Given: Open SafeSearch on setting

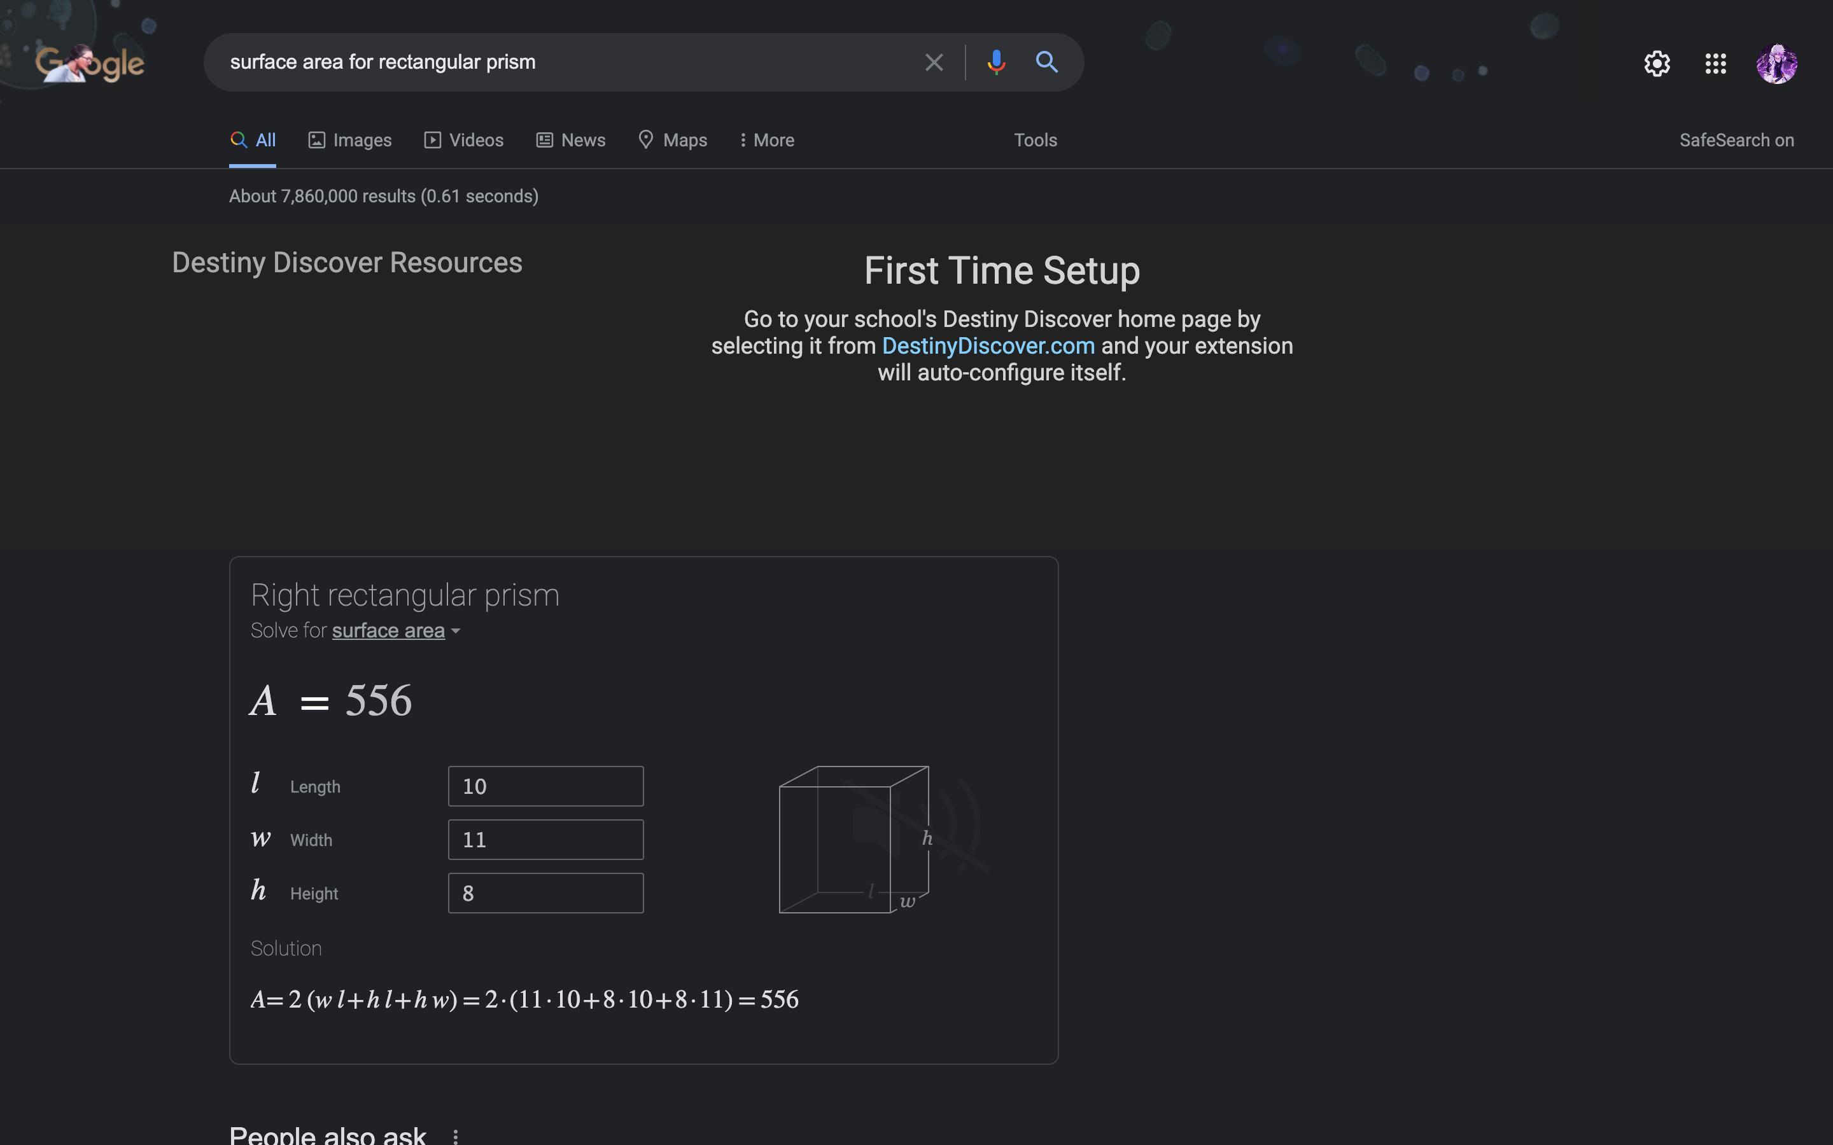Looking at the screenshot, I should tap(1736, 140).
